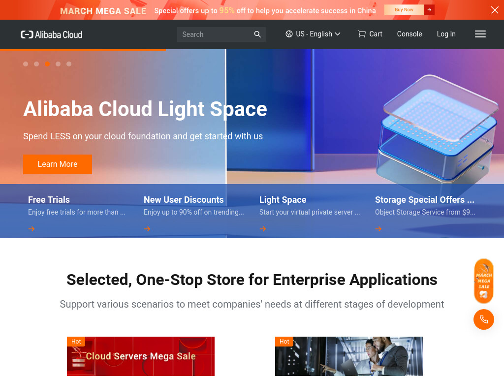504x378 pixels.
Task: Click the orange carousel progress bar
Action: (x=83, y=50)
